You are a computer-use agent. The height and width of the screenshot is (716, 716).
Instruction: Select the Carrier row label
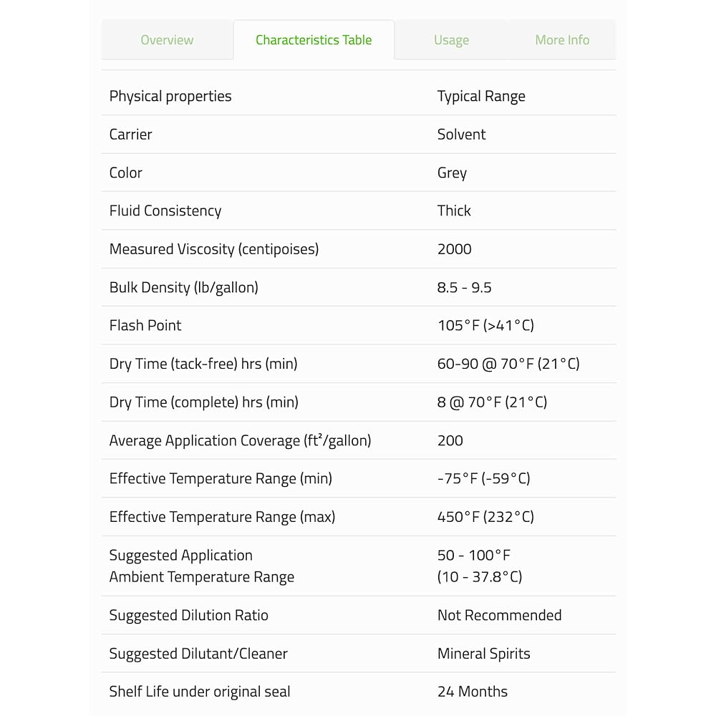tap(130, 135)
